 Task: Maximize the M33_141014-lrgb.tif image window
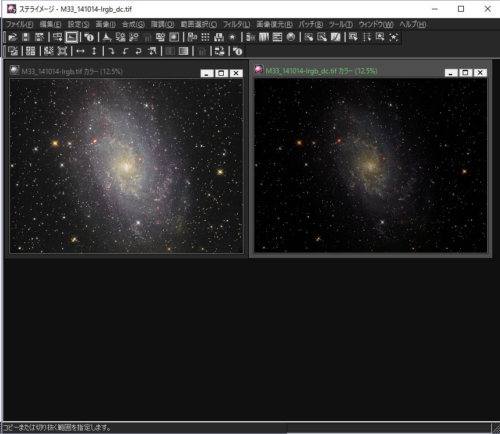pos(221,73)
